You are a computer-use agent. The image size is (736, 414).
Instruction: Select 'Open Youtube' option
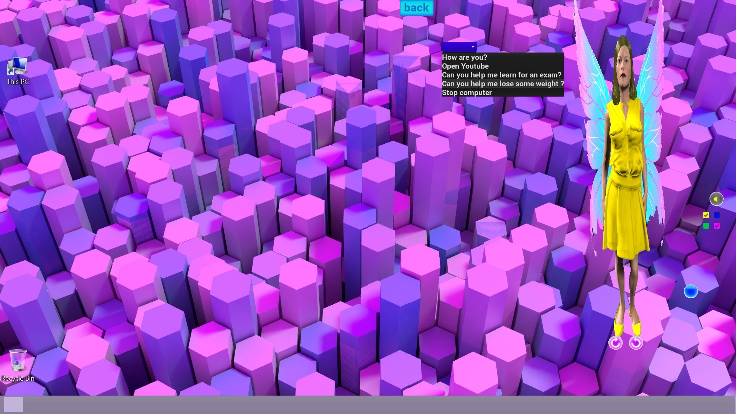point(465,66)
